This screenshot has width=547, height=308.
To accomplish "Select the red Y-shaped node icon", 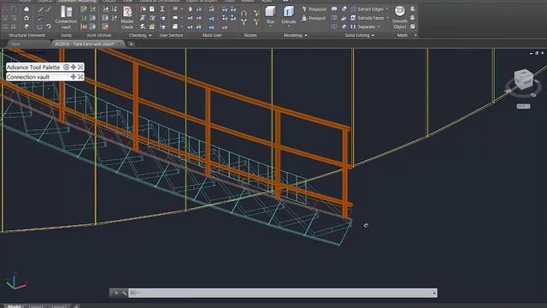I will click(x=256, y=22).
